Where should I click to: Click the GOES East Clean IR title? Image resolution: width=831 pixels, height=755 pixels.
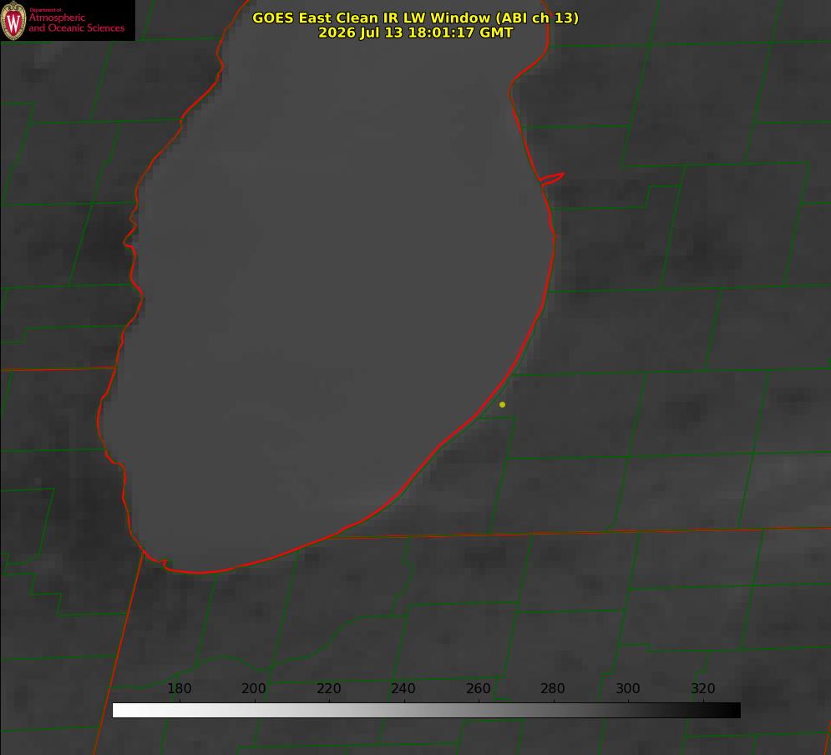(416, 18)
